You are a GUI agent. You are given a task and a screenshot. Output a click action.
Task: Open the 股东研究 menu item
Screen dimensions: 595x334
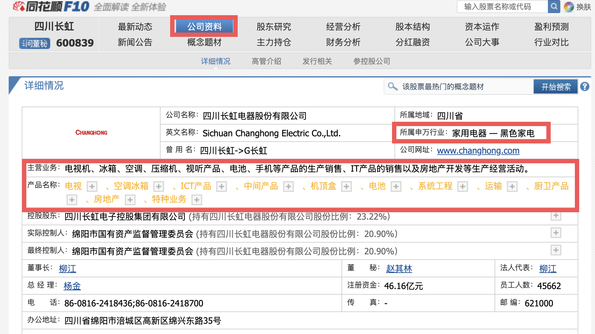274,27
